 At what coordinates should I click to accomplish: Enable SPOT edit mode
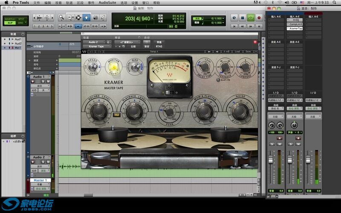click(21, 19)
